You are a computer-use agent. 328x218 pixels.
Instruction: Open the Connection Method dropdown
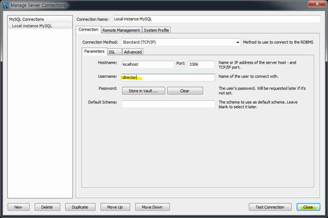[181, 42]
